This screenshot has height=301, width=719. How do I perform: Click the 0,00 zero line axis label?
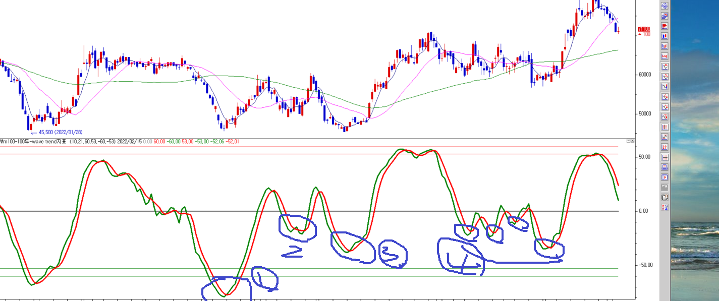tap(643, 211)
